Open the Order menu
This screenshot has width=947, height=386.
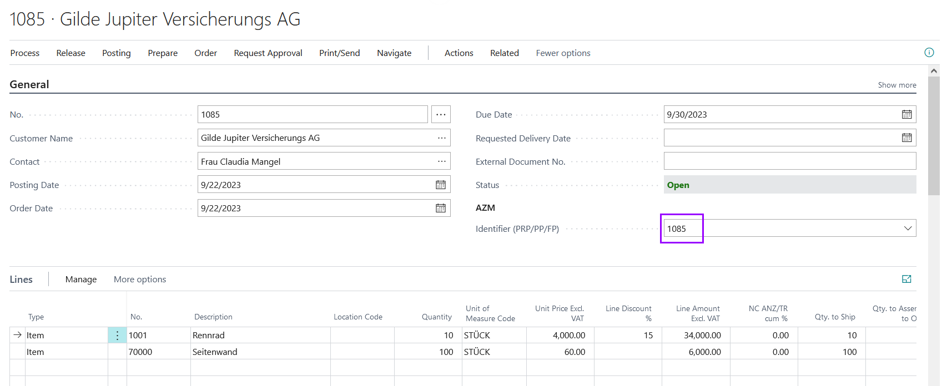[x=205, y=53]
